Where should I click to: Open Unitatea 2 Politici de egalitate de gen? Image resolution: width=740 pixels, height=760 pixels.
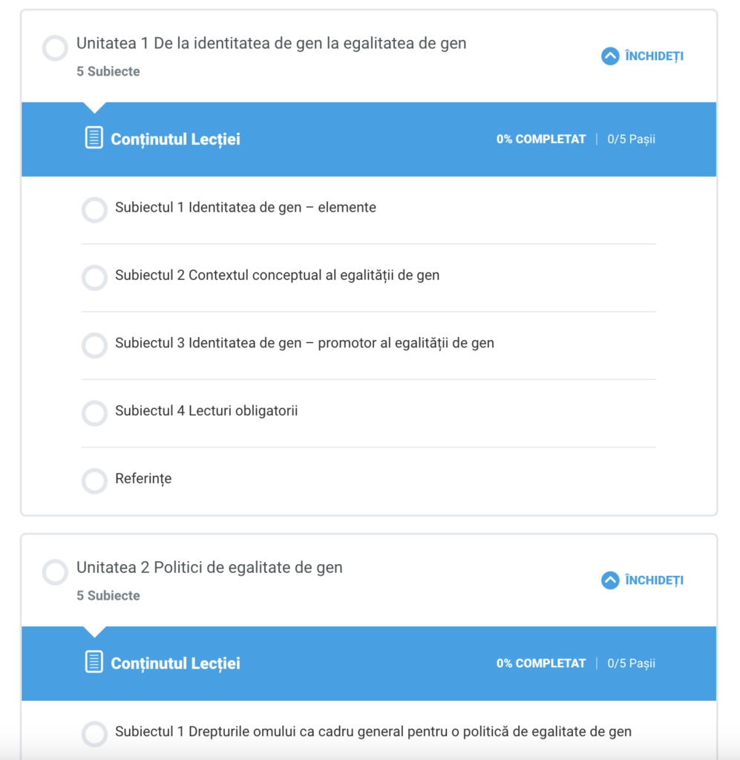pos(209,568)
